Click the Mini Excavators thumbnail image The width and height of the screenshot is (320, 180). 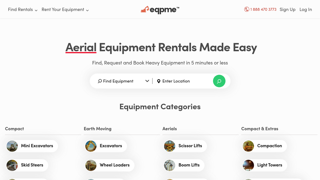point(12,146)
